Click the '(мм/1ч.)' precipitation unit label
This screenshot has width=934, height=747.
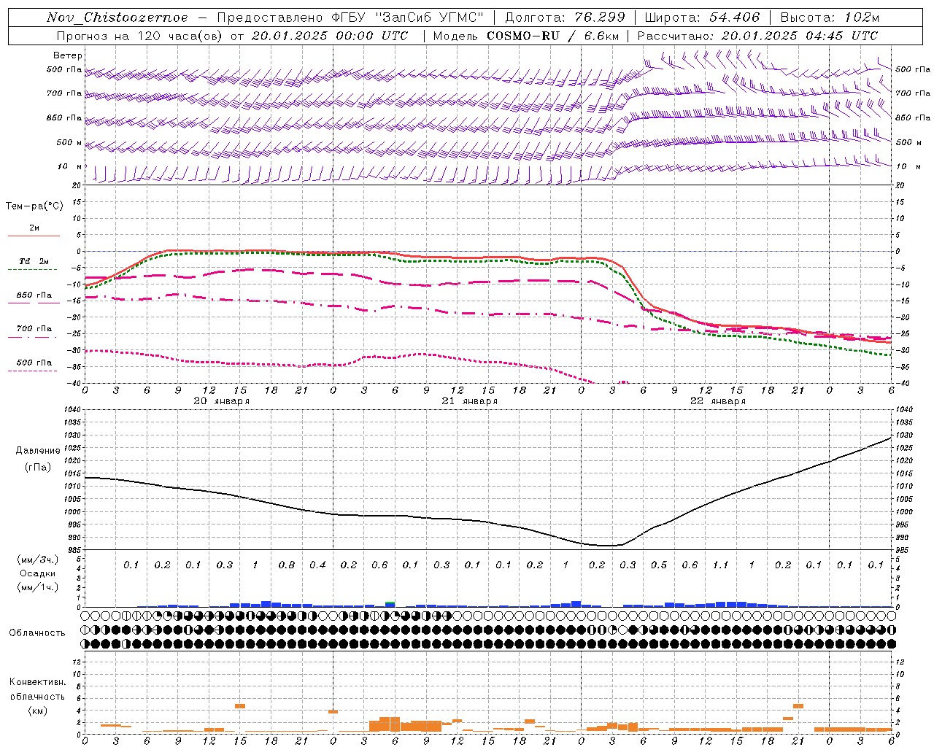[x=38, y=587]
